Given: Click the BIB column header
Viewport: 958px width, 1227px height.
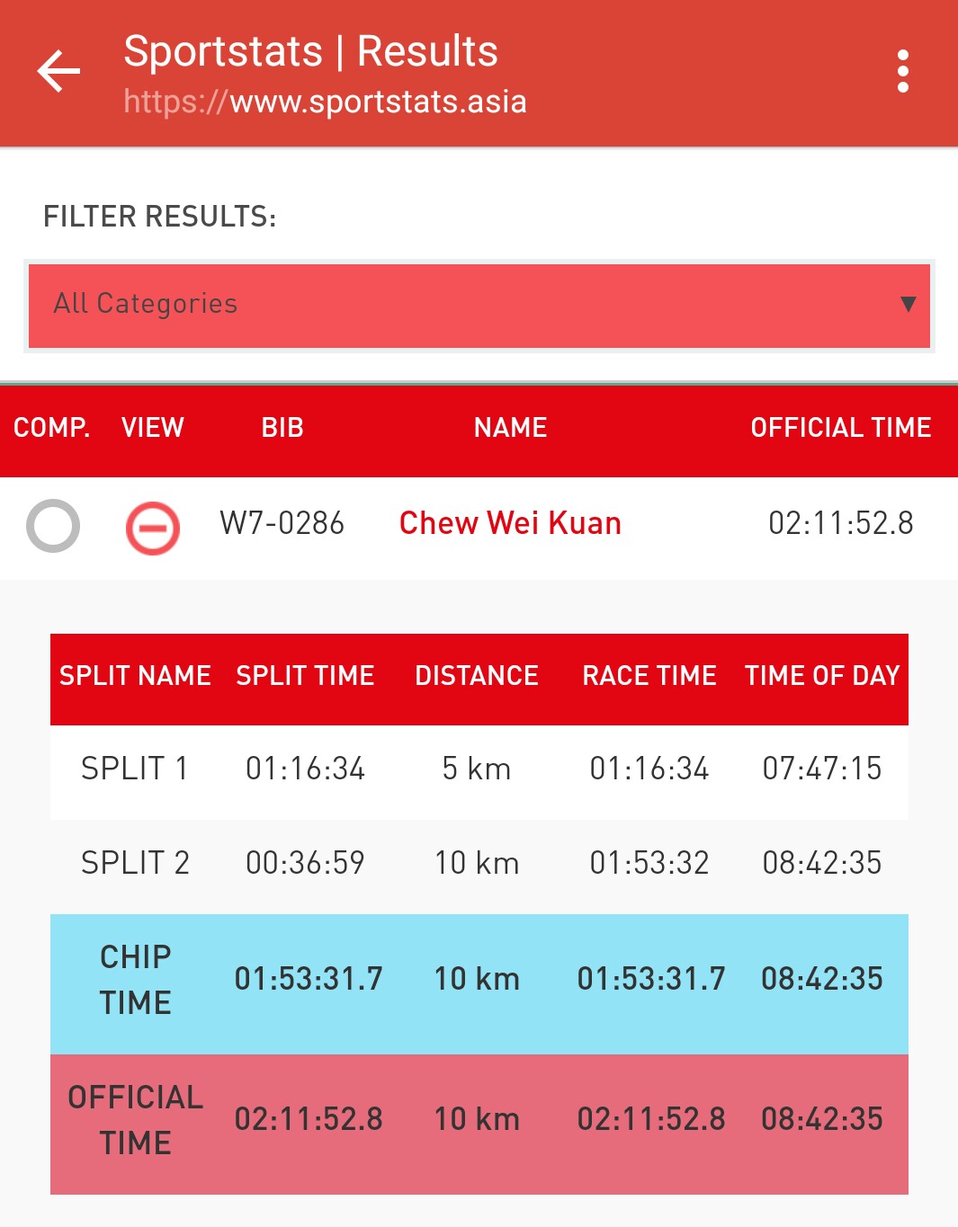Looking at the screenshot, I should 282,428.
